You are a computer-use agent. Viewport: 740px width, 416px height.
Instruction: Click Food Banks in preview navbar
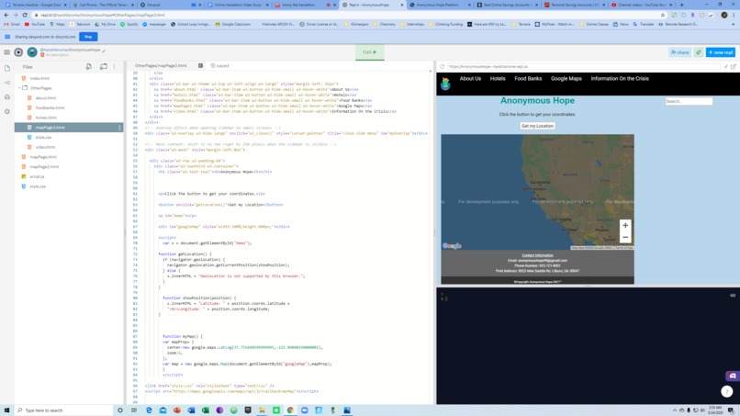point(528,79)
